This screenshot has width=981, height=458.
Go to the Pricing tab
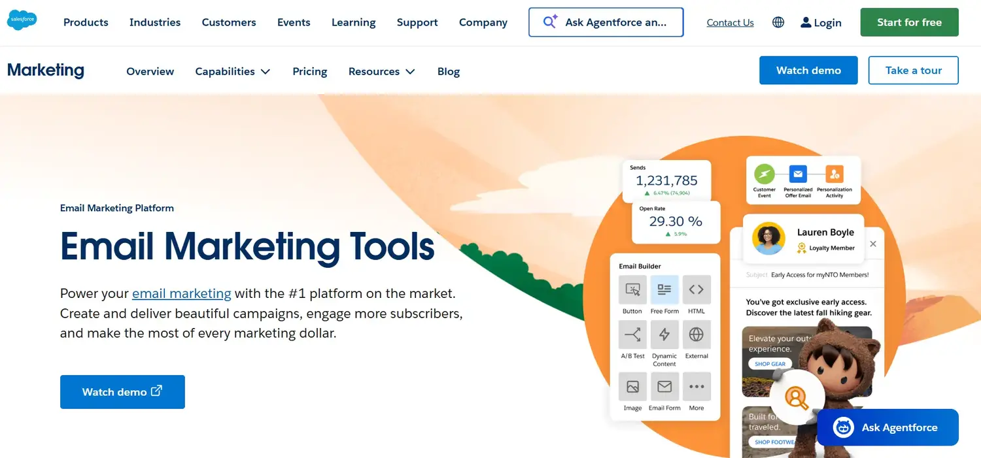point(310,71)
